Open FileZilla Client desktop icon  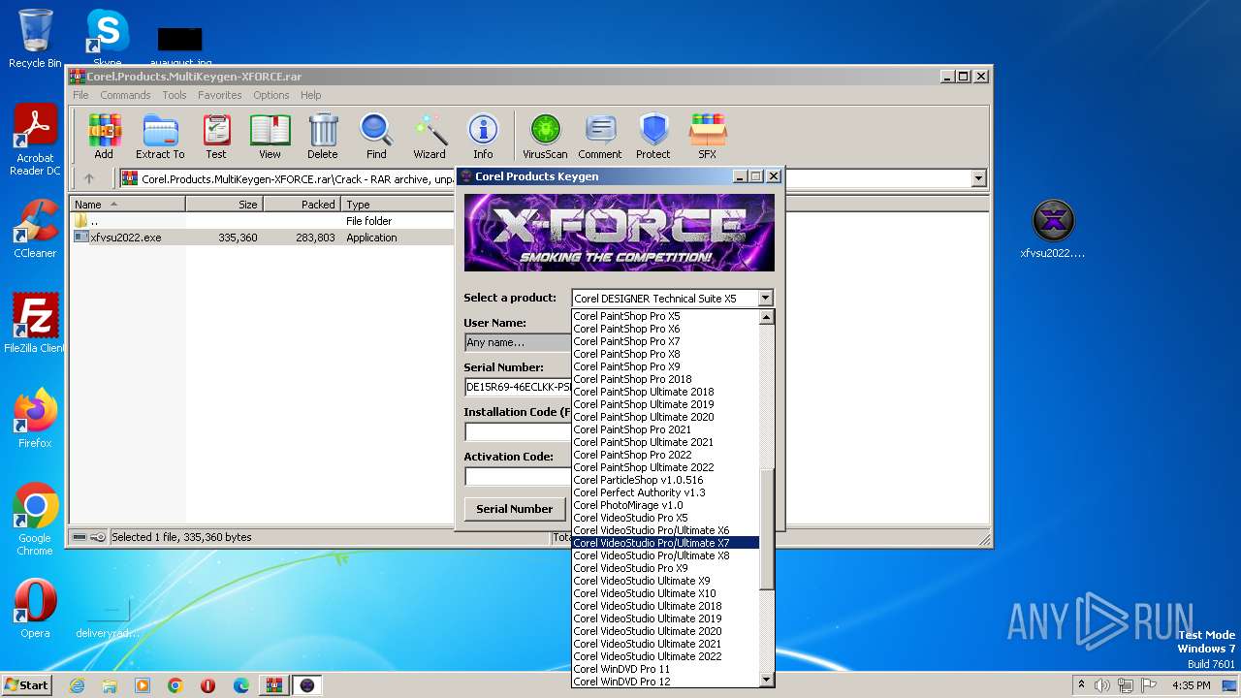click(x=35, y=324)
